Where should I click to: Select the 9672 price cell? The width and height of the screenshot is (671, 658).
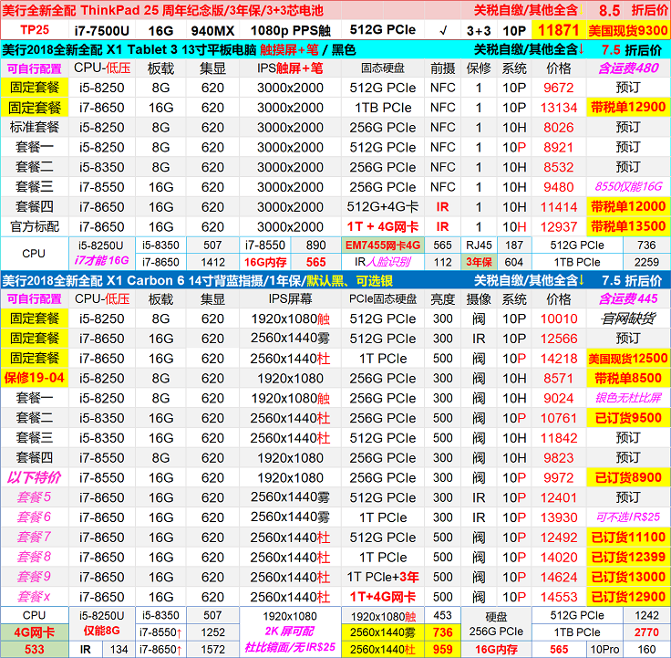point(559,88)
